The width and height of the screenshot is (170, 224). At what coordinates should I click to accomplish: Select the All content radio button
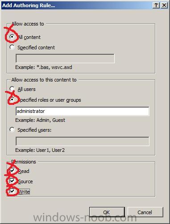(12, 37)
